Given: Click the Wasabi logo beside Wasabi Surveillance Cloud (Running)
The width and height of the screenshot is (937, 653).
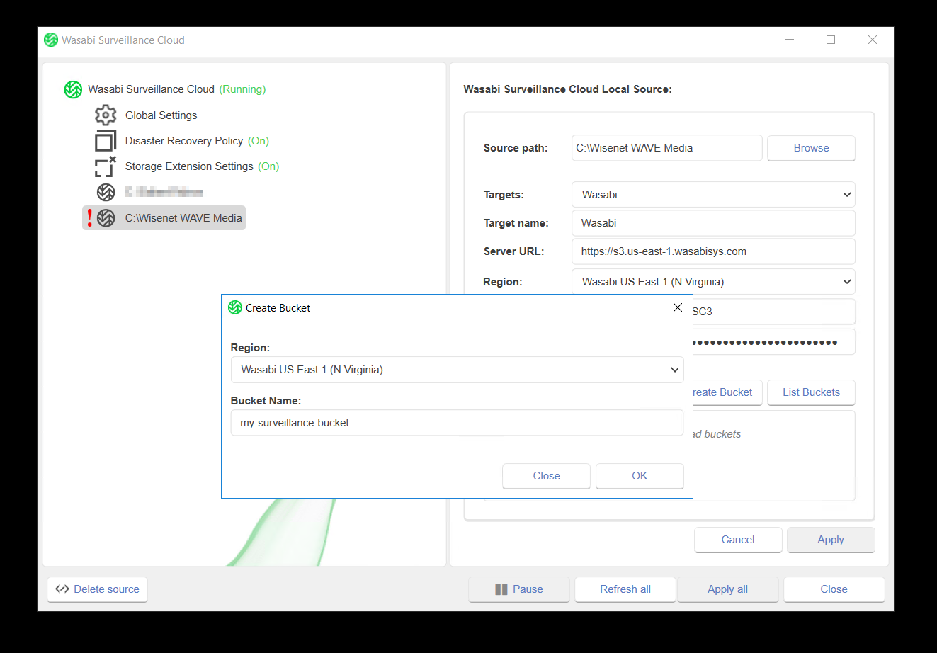Looking at the screenshot, I should (x=73, y=89).
